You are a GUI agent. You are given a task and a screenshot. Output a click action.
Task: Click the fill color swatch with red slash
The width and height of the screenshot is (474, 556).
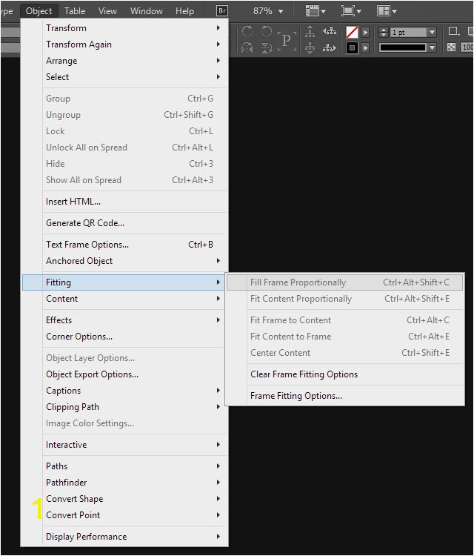click(x=352, y=33)
